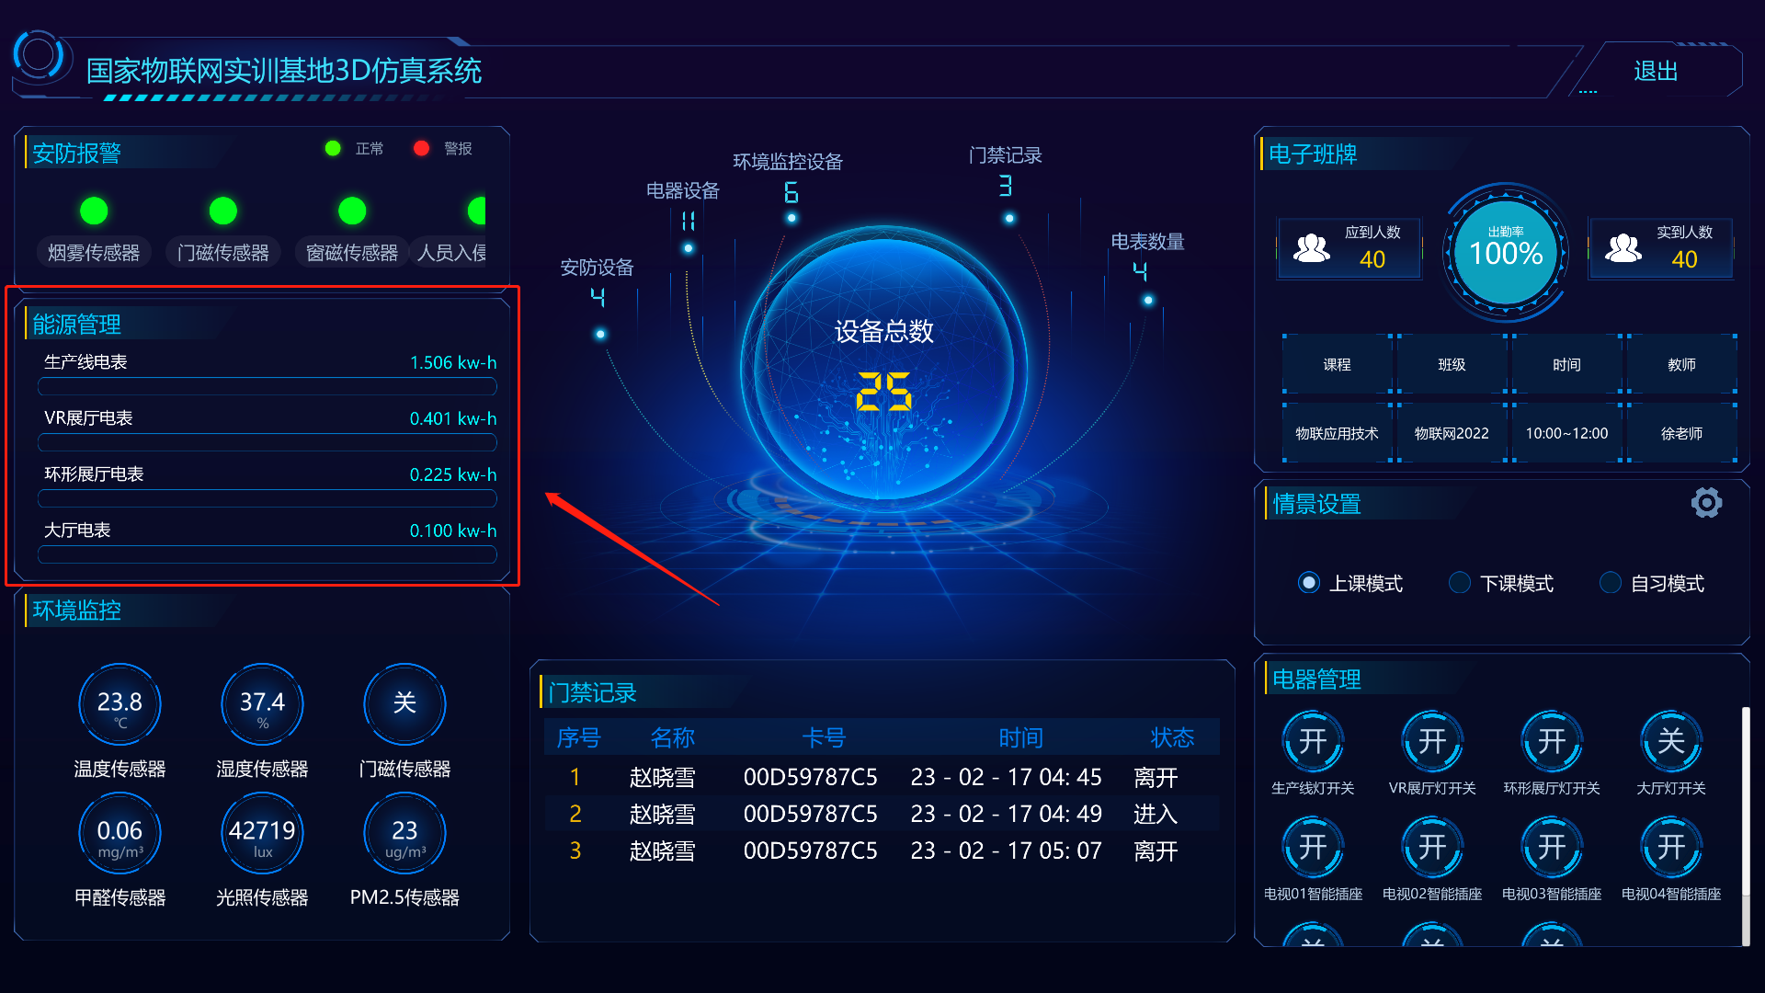Screen dimensions: 1765x993
Task: Click the 1.506 kw-h reading
Action: coord(453,362)
